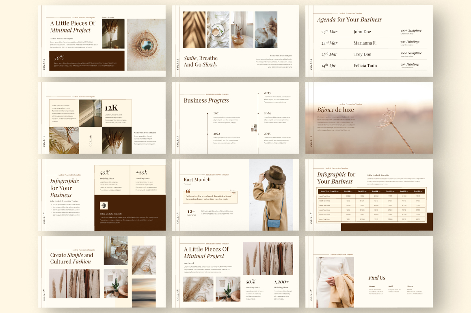Select the 1,200+ statistic text
The width and height of the screenshot is (471, 313).
point(281,282)
